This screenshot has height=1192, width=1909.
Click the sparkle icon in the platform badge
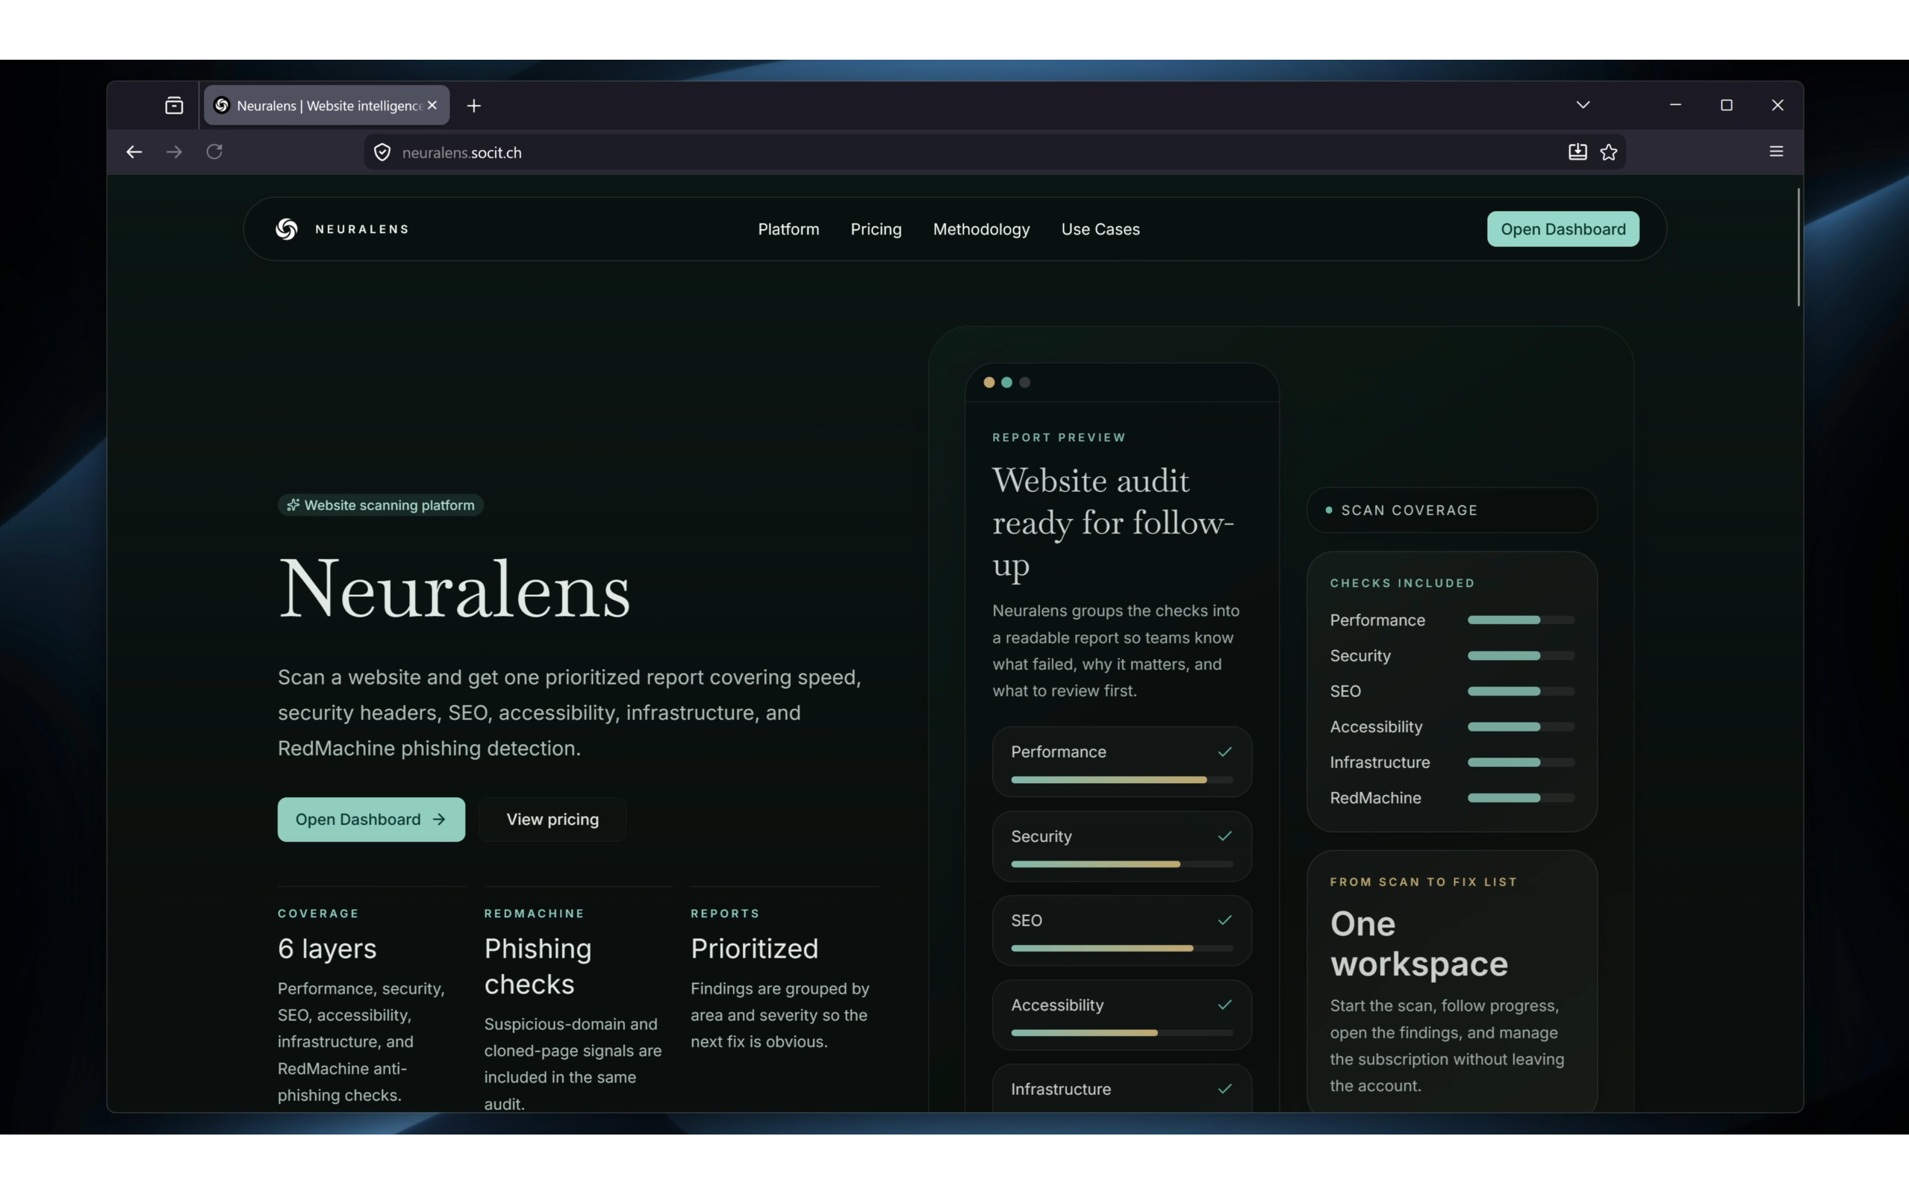point(293,505)
